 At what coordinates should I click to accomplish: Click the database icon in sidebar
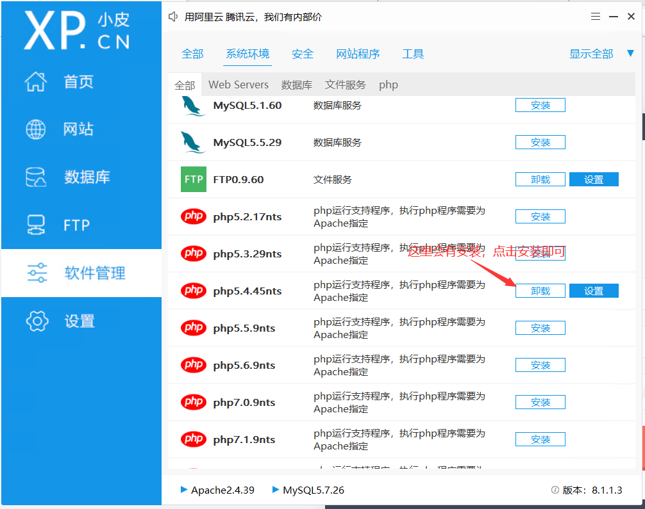pos(36,177)
